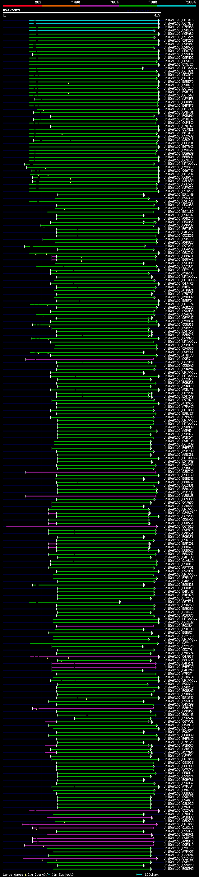This screenshot has height=877, width=199.
Task: Click the purple ~60% identity legend segment
Action: click(x=99, y=6)
